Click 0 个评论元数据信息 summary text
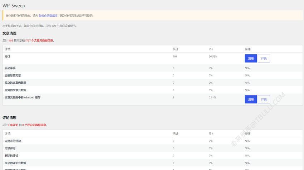Image resolution: width=304 pixels, height=170 pixels. coord(34,125)
